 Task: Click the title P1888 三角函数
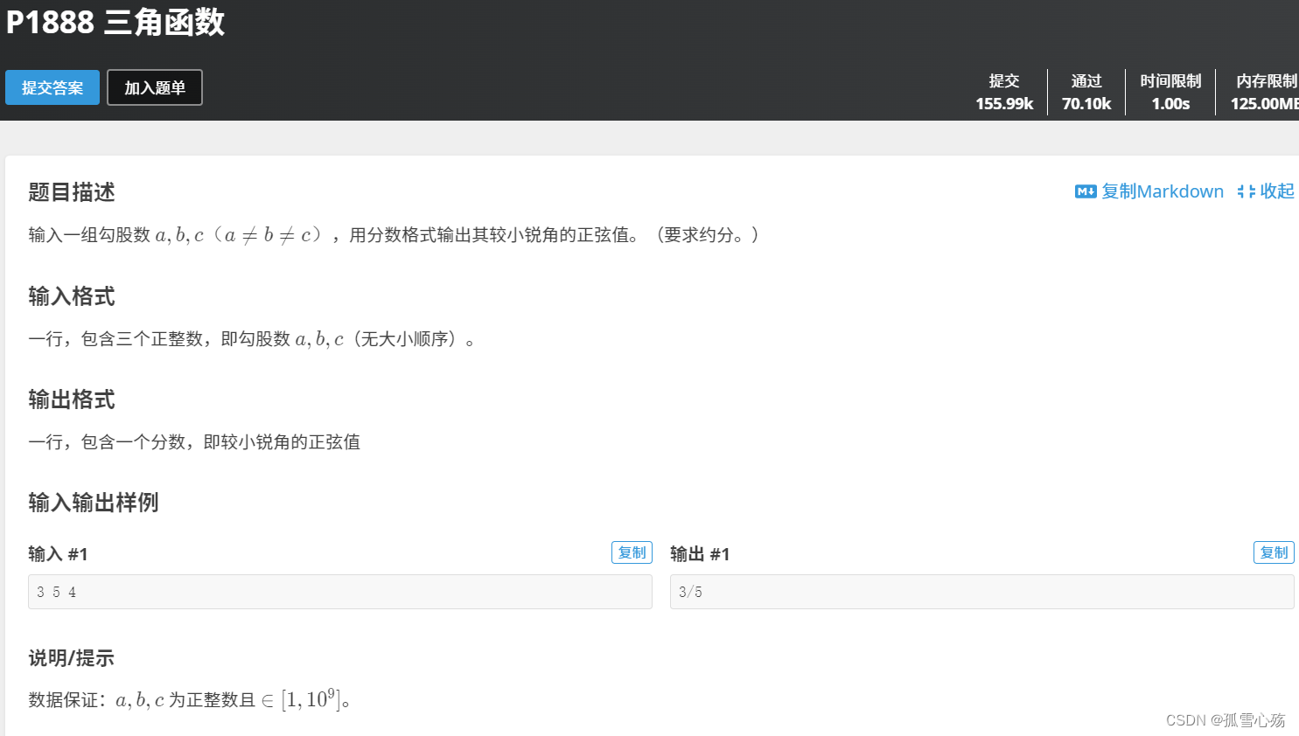[x=115, y=22]
